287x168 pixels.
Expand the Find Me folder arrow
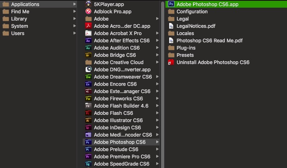coord(75,11)
